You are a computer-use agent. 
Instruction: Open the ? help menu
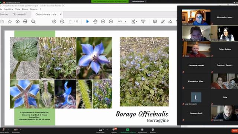(x=41, y=9)
